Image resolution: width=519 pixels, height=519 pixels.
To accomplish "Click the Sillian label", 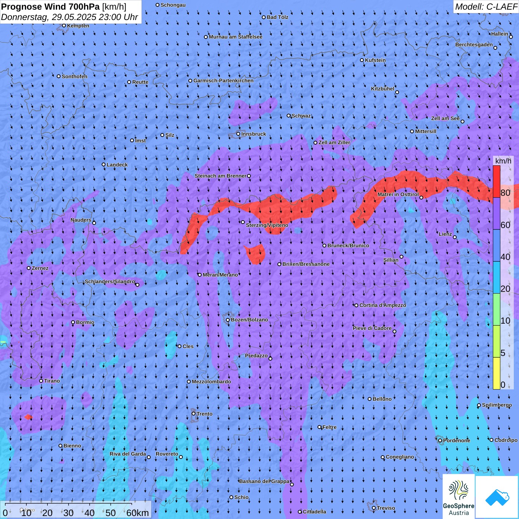I will [x=391, y=260].
